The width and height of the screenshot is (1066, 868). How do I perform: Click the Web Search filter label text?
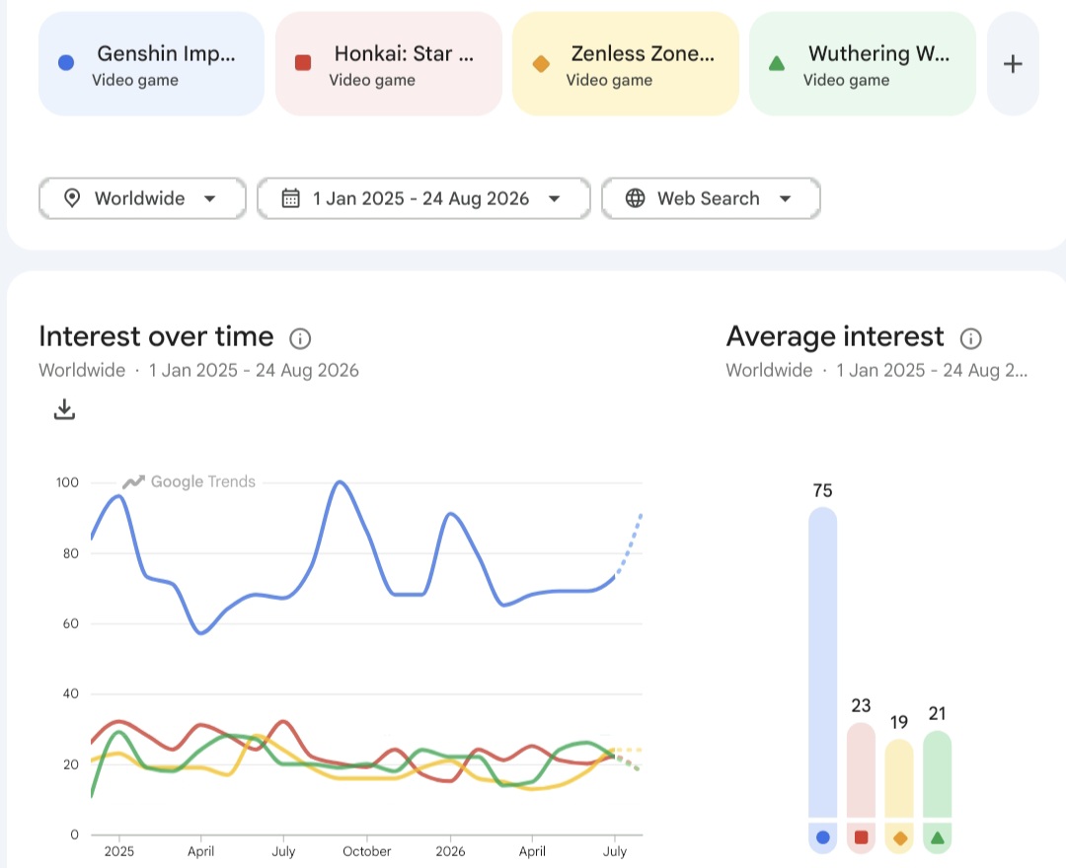click(709, 198)
